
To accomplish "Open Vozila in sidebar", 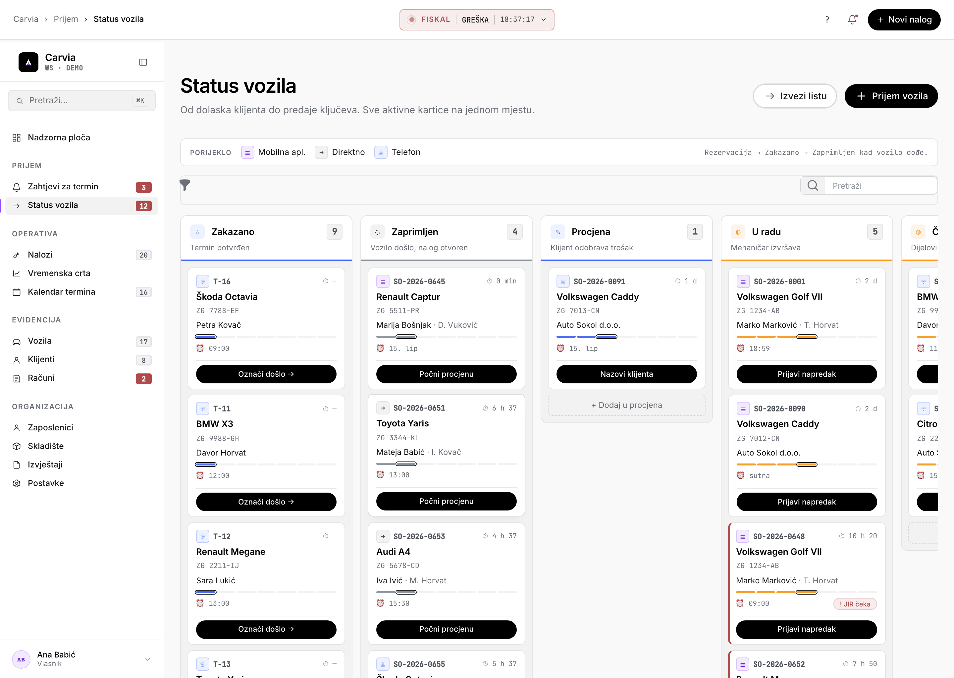I will (x=82, y=341).
